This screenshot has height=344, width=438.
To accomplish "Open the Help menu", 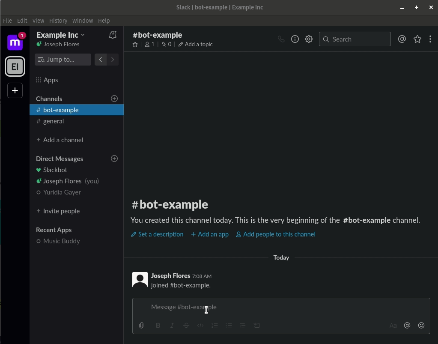I will click(x=104, y=21).
